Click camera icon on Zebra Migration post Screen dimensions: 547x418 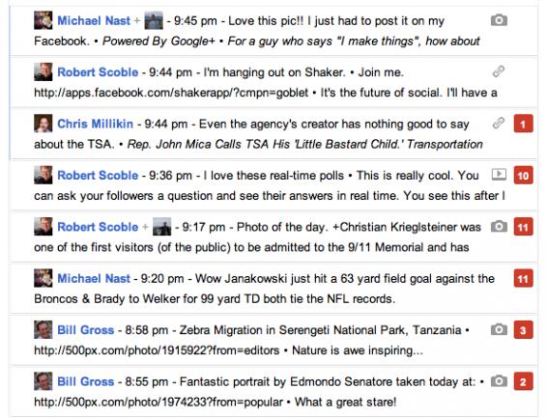click(499, 329)
